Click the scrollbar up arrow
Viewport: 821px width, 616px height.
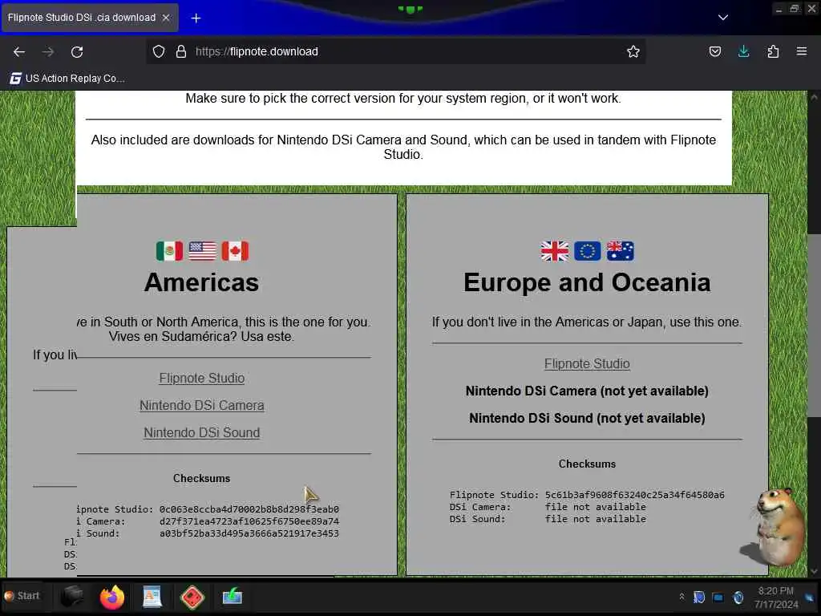click(814, 97)
